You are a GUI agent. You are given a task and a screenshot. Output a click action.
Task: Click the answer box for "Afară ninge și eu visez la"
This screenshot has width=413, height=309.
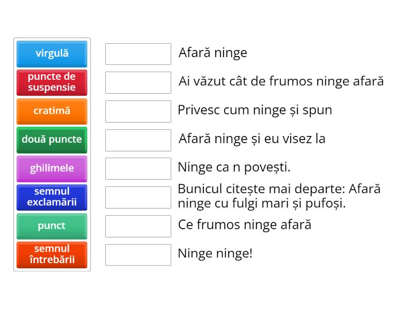click(138, 140)
